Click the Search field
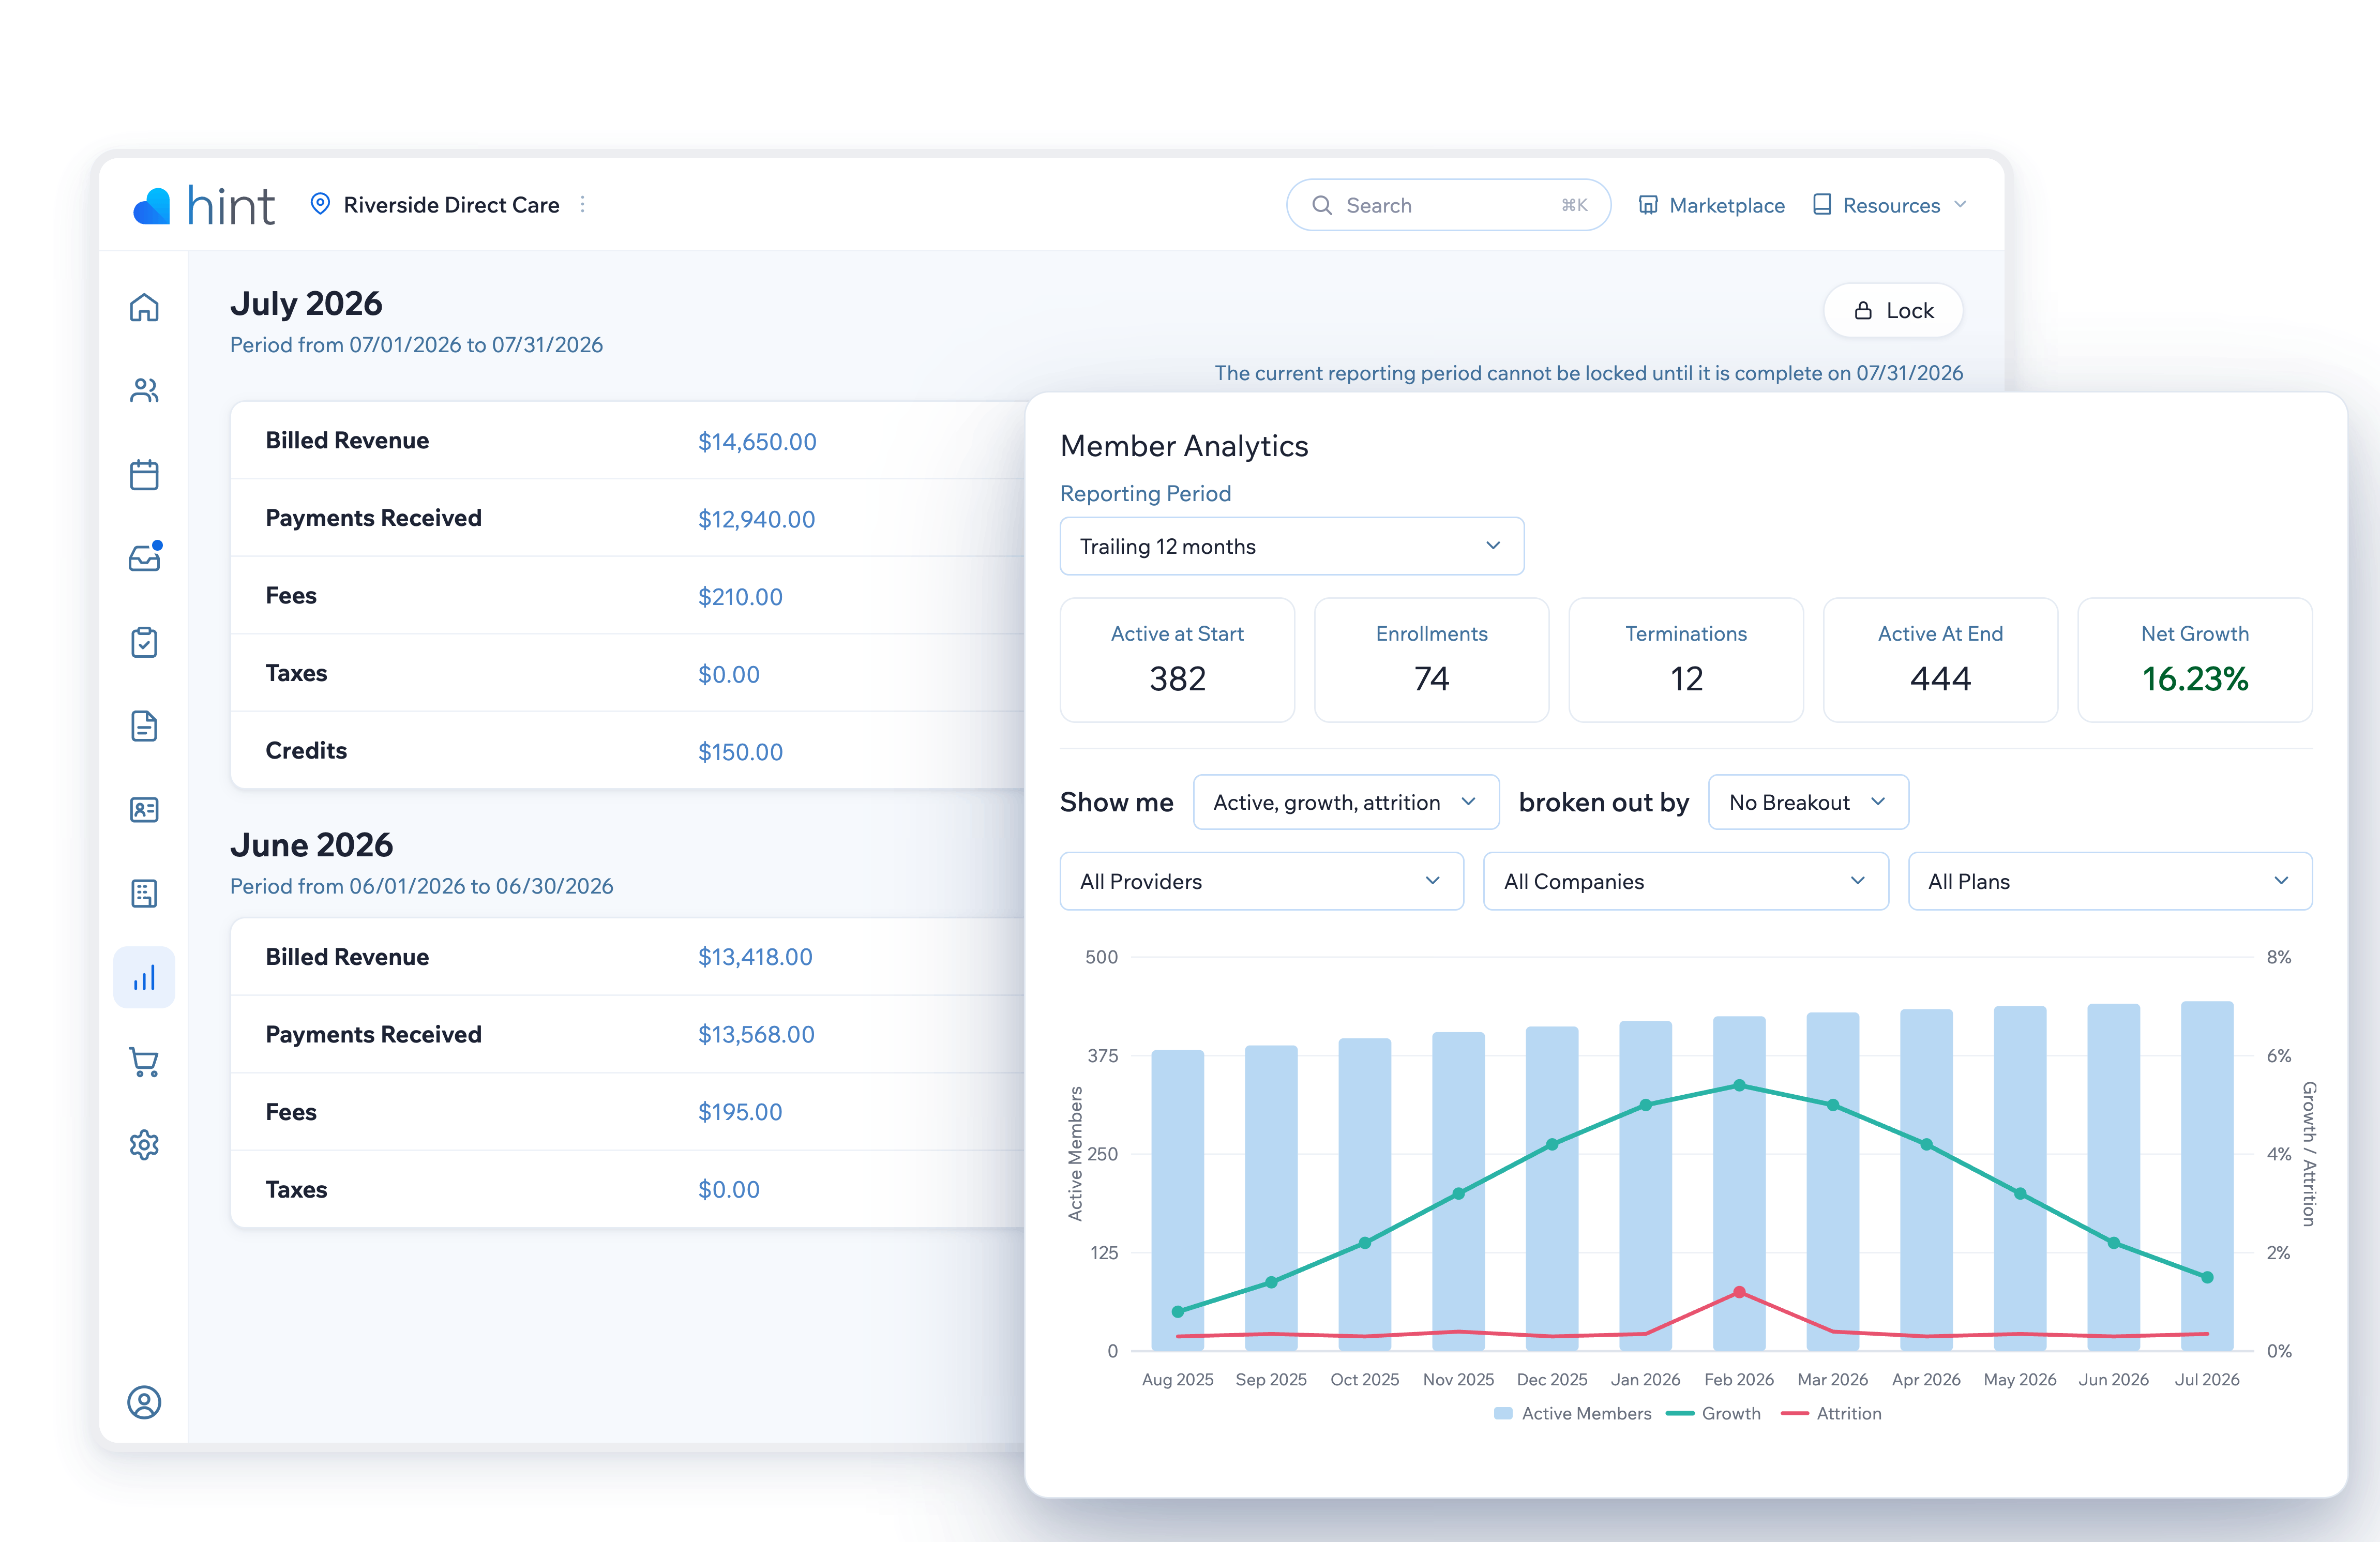 1448,205
